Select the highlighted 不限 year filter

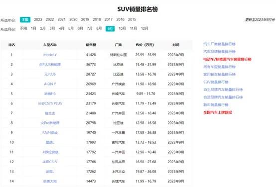25,20
